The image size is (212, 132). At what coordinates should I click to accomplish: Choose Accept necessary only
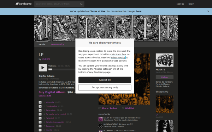tap(105, 88)
